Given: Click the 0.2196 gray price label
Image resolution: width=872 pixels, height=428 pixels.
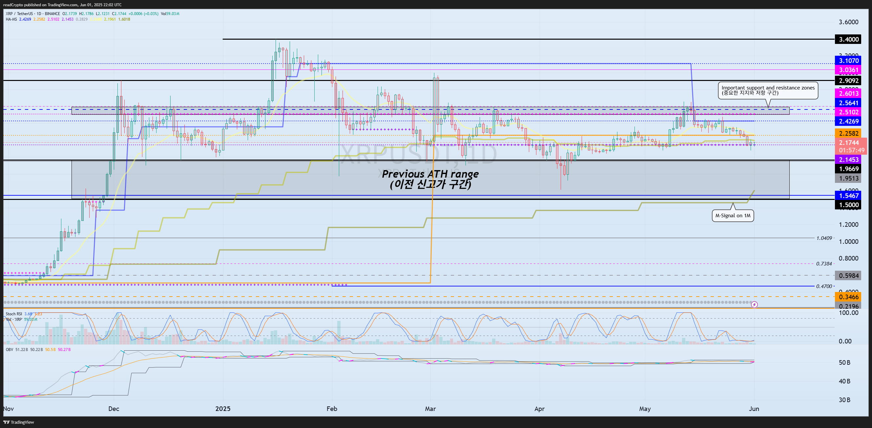Looking at the screenshot, I should 849,306.
